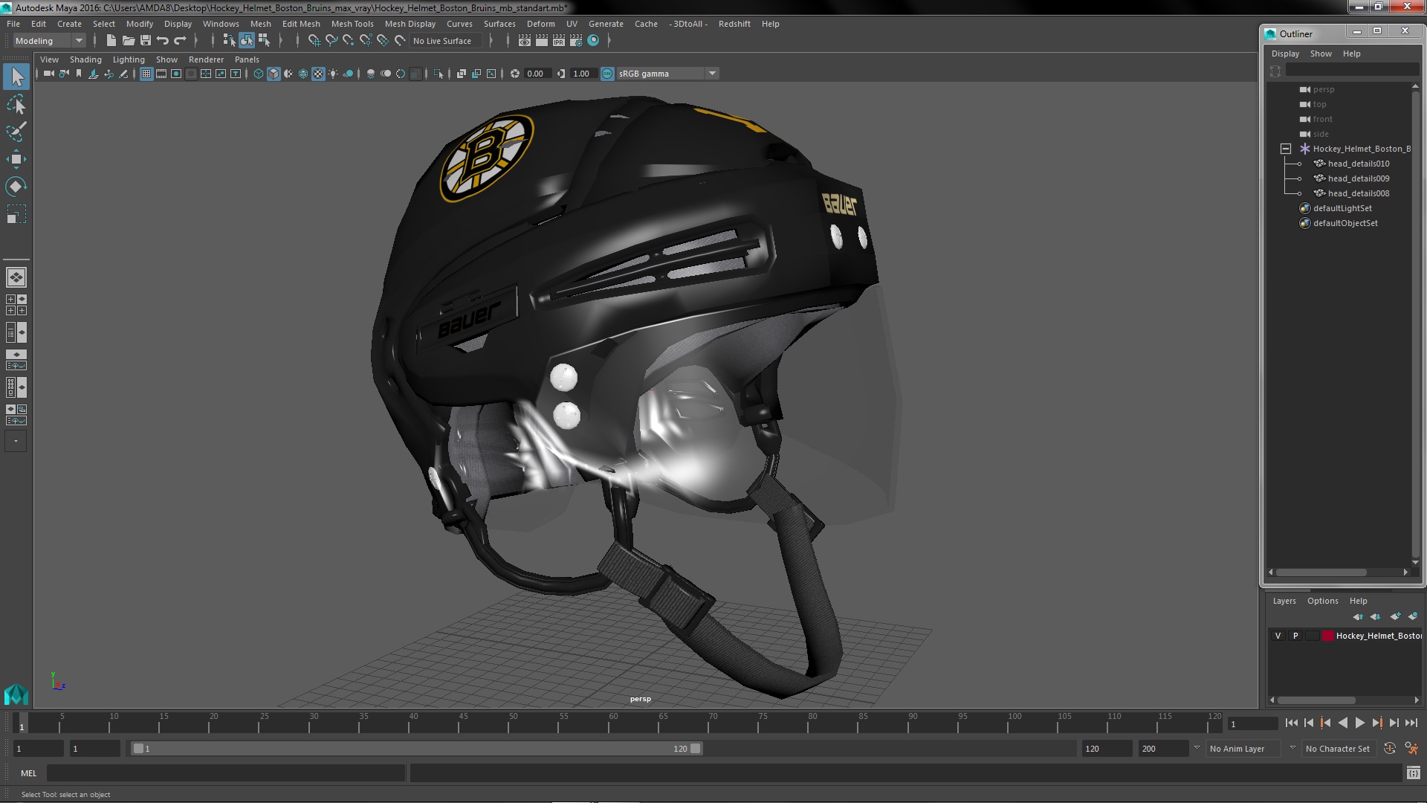Open the layer editor Layers menu
Image resolution: width=1427 pixels, height=803 pixels.
(x=1284, y=601)
